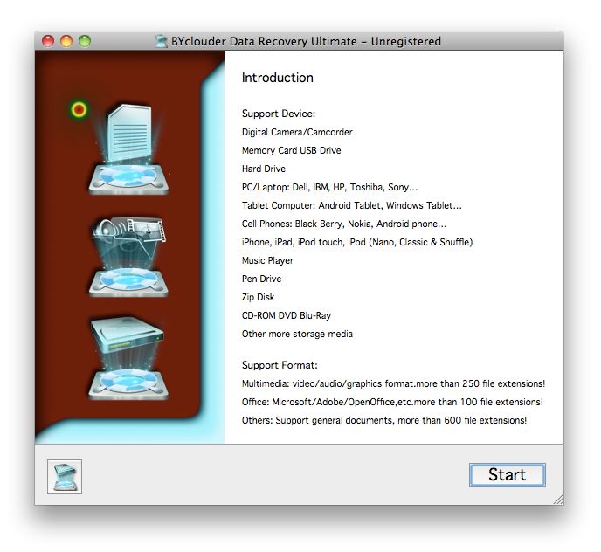Click the small drive thumbnail at bottom left
Image resolution: width=601 pixels, height=552 pixels.
pos(65,477)
